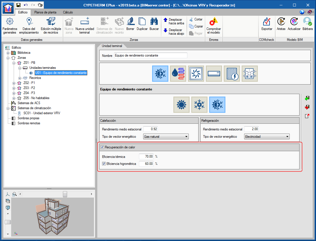Viewport: 316px width, 241px height.
Task: Click the 3D view horizontal slider handle
Action: pos(65,194)
